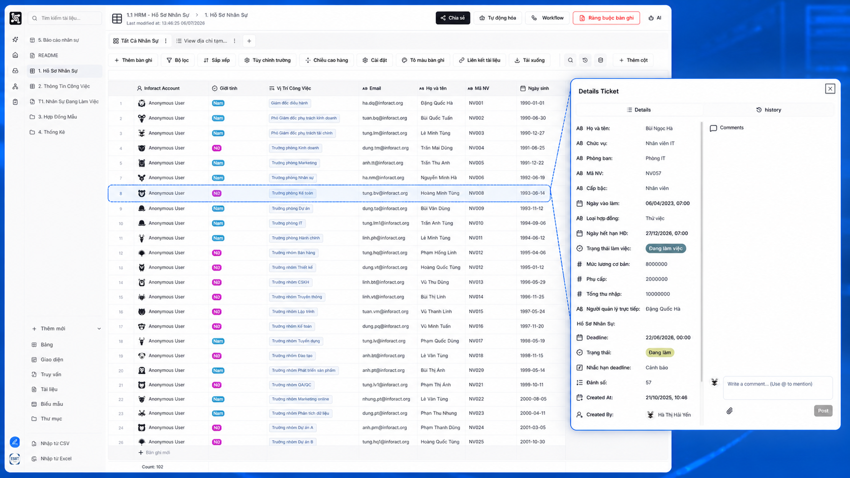Expand the 3. Hợp Đồng Mẫu folder
Viewport: 850px width, 478px height.
[x=57, y=117]
